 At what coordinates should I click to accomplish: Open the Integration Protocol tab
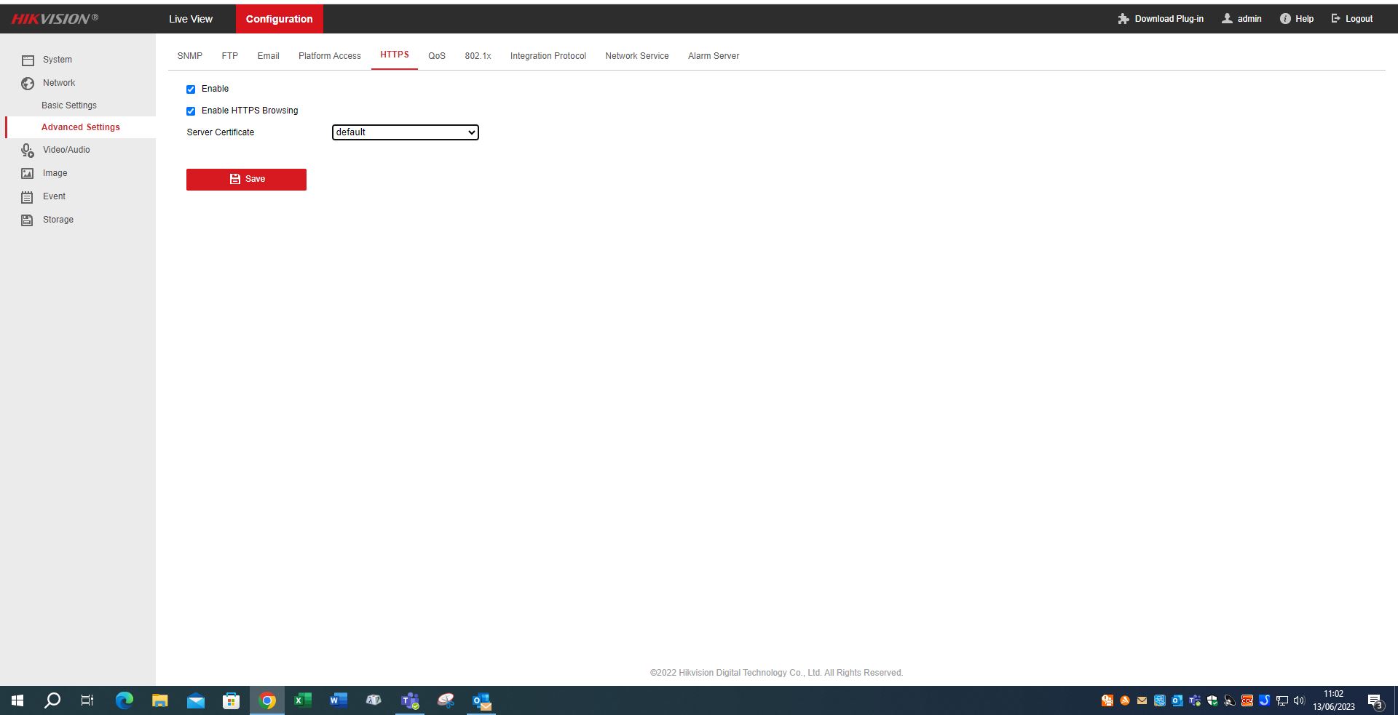(548, 56)
